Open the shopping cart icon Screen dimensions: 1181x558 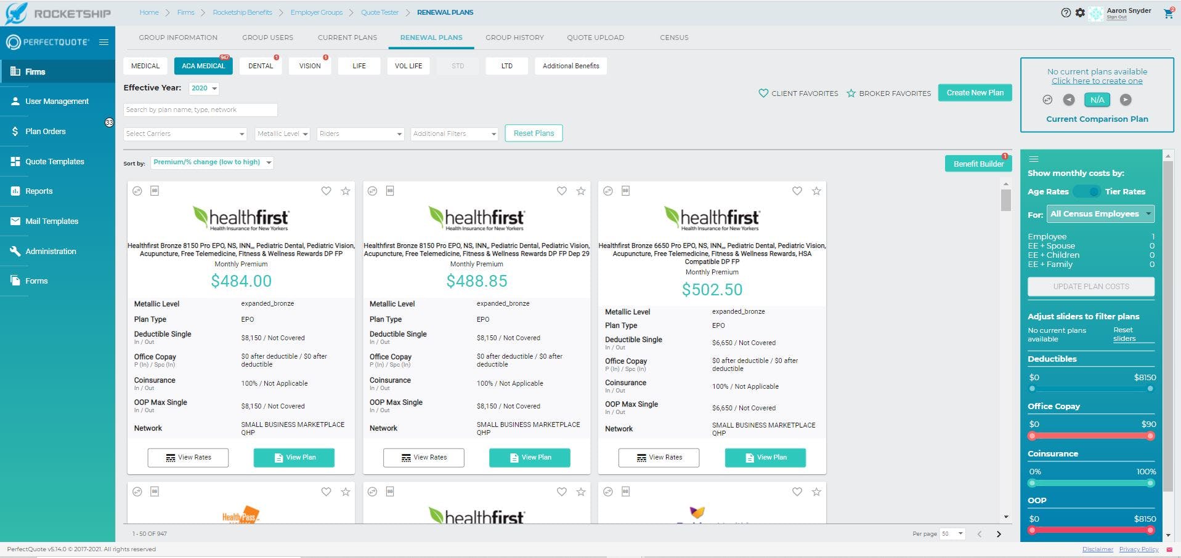[1168, 13]
